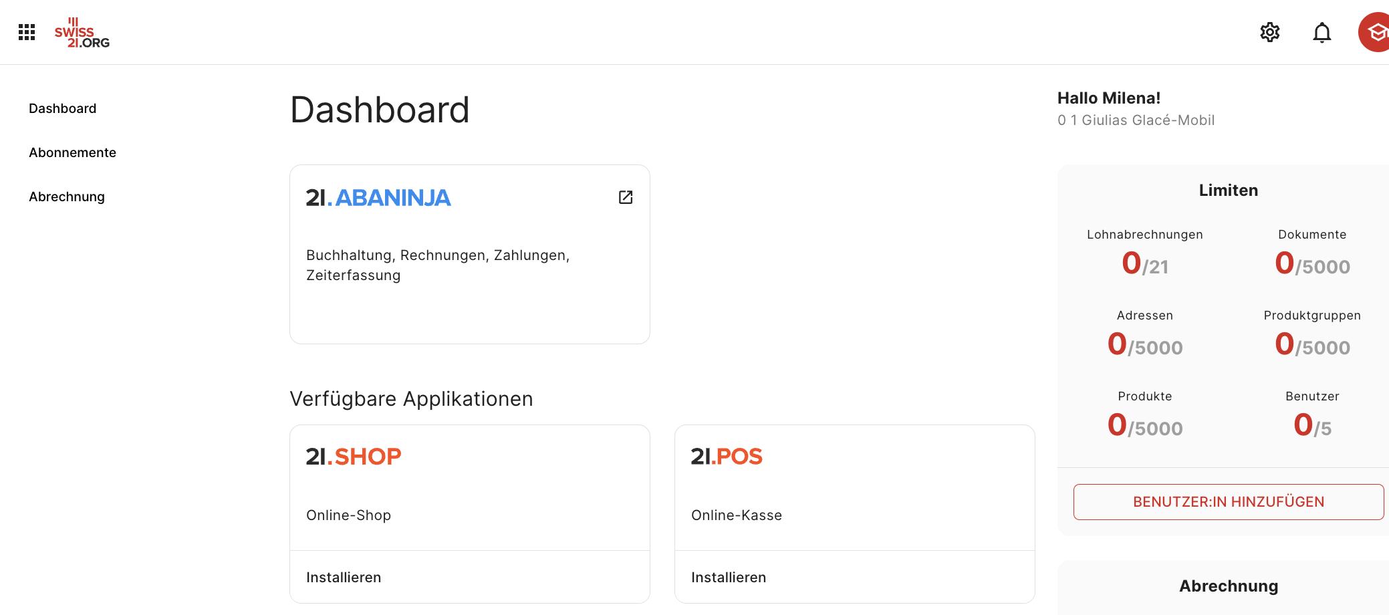This screenshot has height=615, width=1389.
Task: Click Benutzer:in hinzufügen button
Action: pyautogui.click(x=1228, y=502)
